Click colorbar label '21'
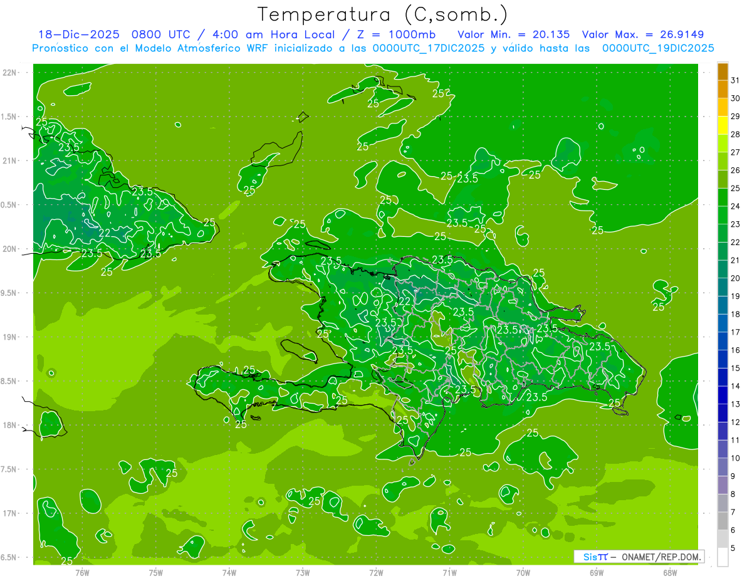Viewport: 752px width, 581px height. (736, 260)
